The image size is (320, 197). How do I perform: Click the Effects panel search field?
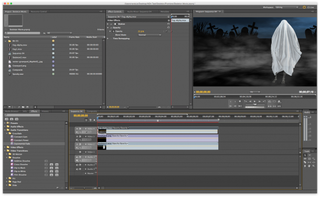pyautogui.click(x=22, y=115)
